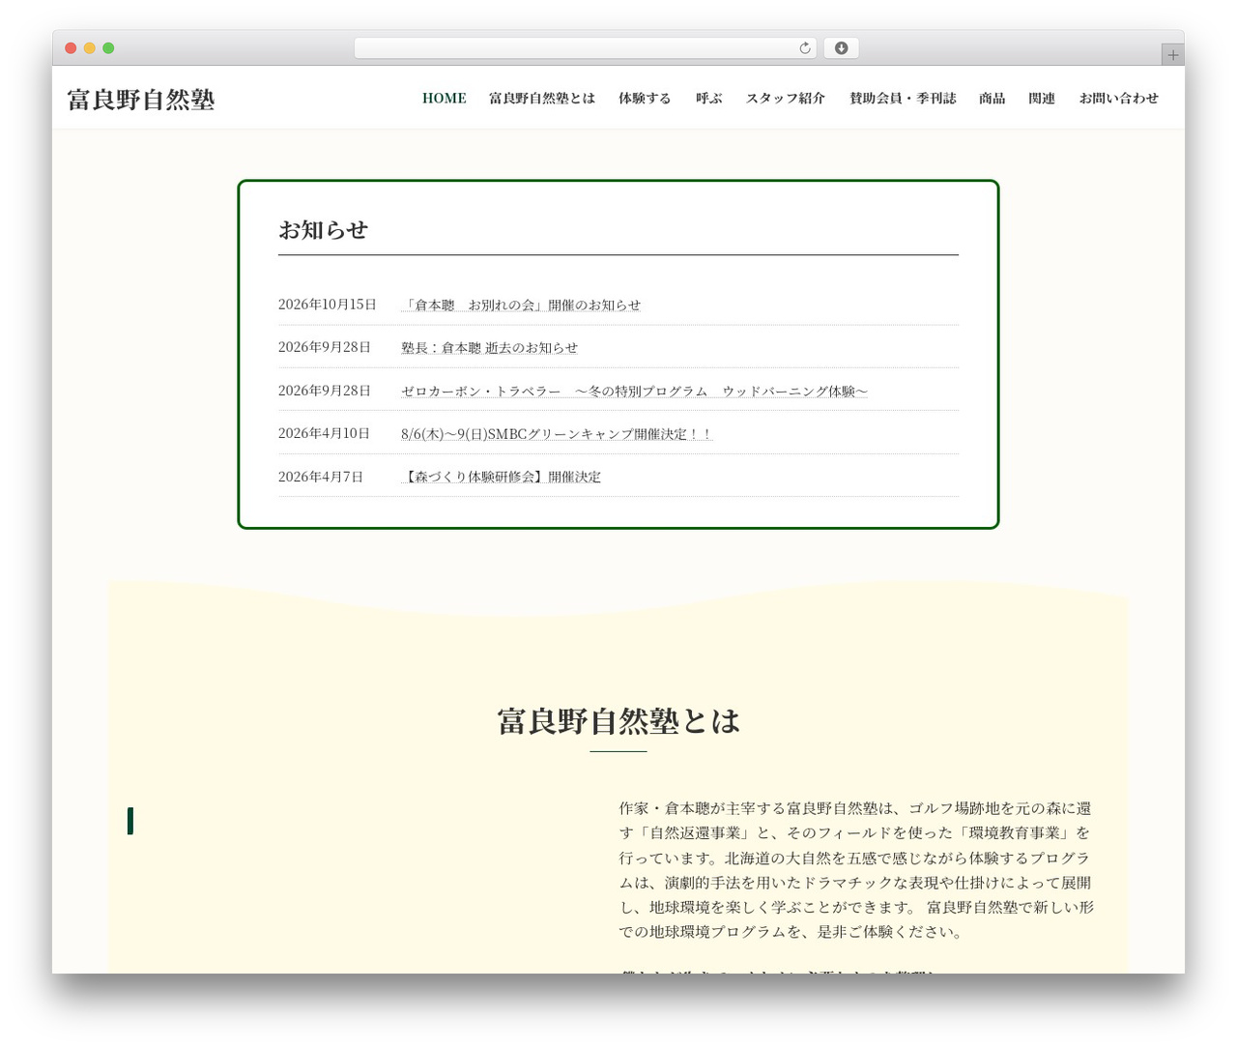1237x1048 pixels.
Task: Open the 関連 menu item
Action: coord(1042,98)
